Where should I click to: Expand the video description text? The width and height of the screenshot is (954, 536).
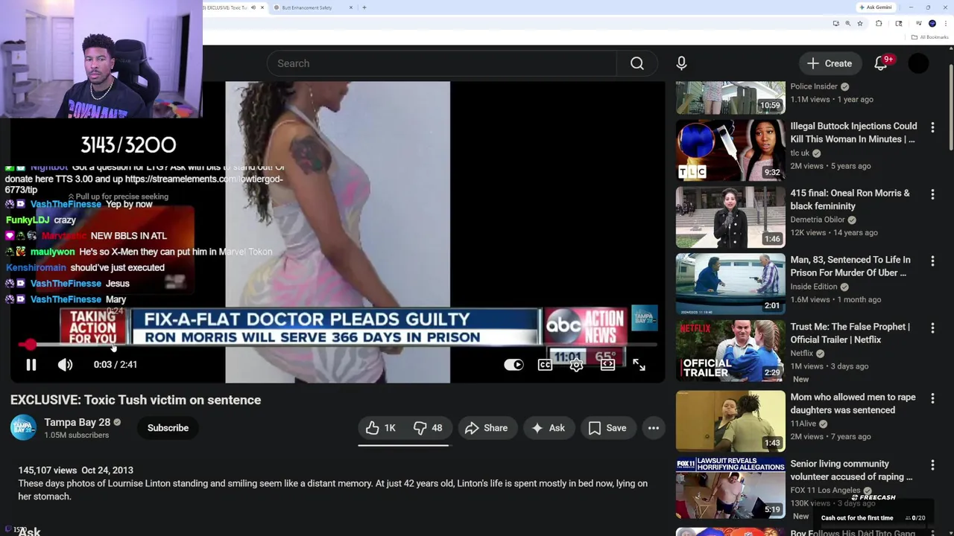pos(332,490)
